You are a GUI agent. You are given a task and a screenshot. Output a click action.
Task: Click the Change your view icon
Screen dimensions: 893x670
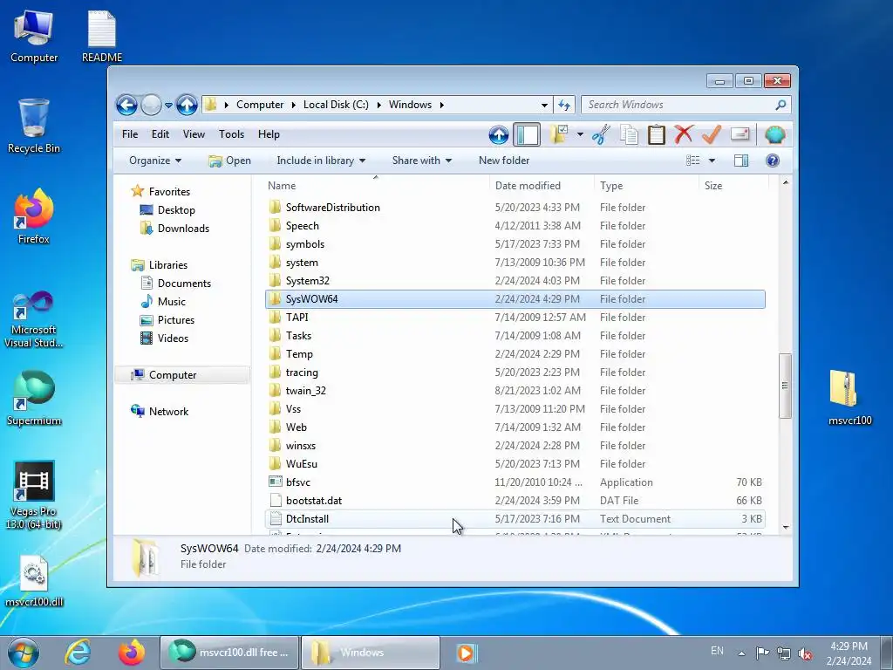pos(693,161)
